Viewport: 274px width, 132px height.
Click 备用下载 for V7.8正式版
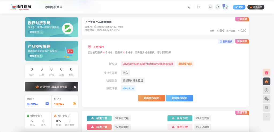[180, 118]
